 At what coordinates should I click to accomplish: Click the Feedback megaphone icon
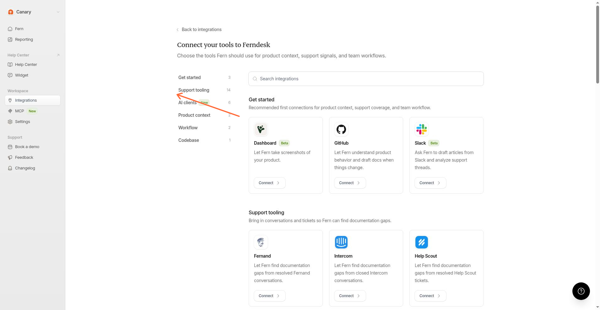coord(10,158)
